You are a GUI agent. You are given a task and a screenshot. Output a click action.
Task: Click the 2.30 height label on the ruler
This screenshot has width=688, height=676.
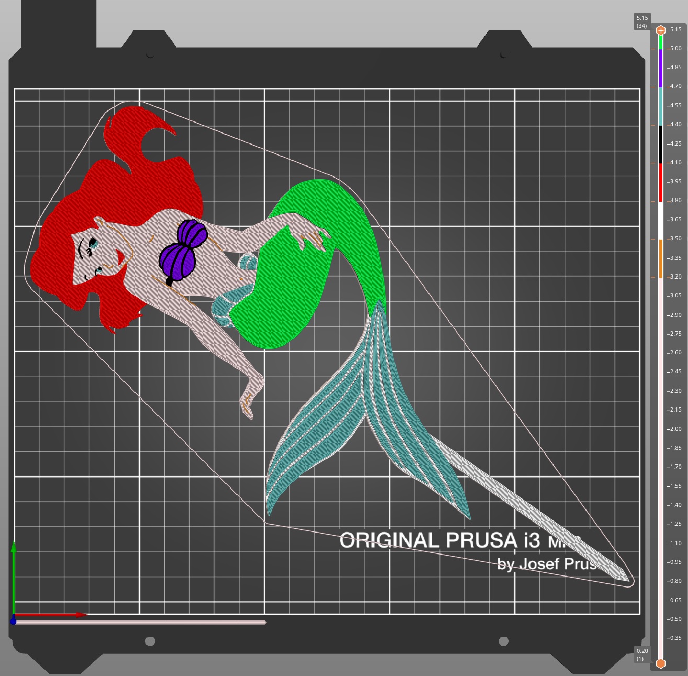675,391
